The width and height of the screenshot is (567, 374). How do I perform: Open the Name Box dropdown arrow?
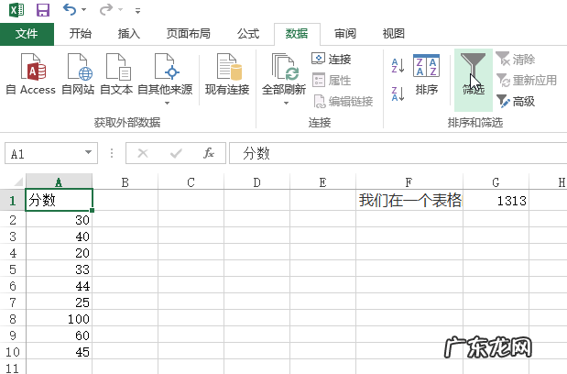click(x=89, y=154)
